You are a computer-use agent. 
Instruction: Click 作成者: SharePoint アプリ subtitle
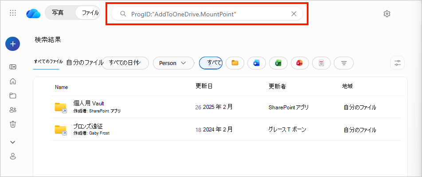point(97,111)
